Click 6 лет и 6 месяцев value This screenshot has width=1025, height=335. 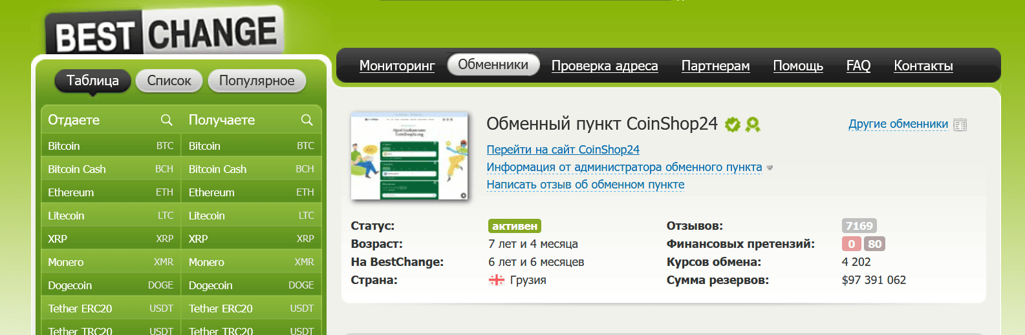pos(536,262)
